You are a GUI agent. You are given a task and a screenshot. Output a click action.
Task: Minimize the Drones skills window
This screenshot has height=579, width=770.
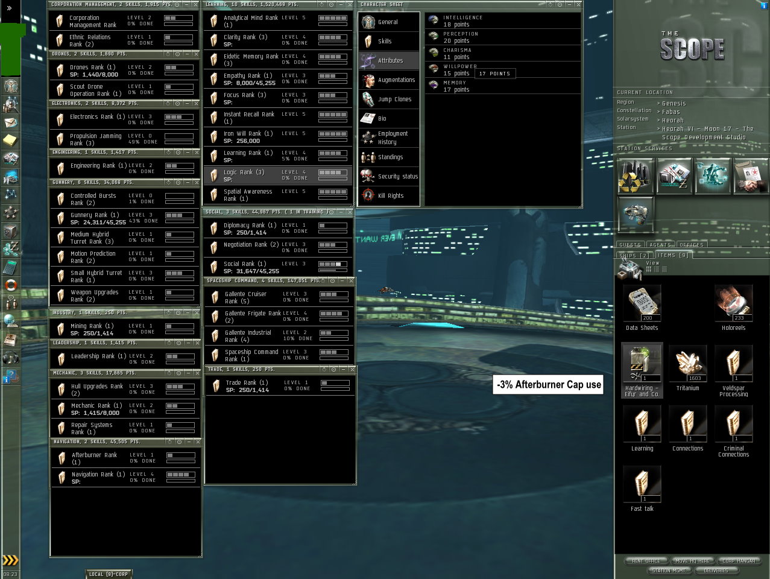[x=186, y=54]
